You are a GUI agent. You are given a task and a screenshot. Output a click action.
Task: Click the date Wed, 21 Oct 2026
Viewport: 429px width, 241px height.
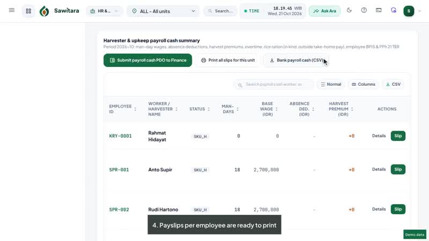(x=285, y=14)
